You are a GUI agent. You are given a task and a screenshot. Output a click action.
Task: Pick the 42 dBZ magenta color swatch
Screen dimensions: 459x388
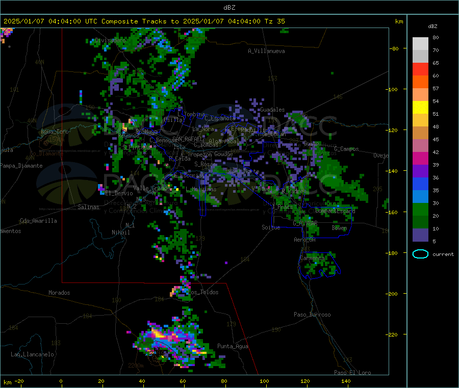pos(420,158)
